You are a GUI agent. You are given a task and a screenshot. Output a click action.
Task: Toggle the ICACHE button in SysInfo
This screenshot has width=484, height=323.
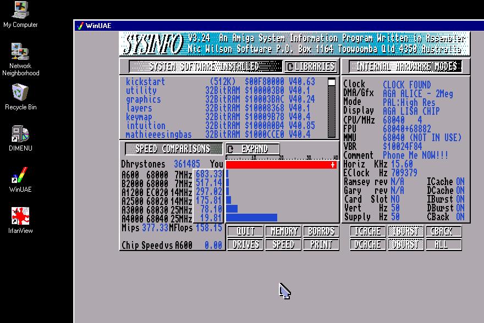[367, 231]
